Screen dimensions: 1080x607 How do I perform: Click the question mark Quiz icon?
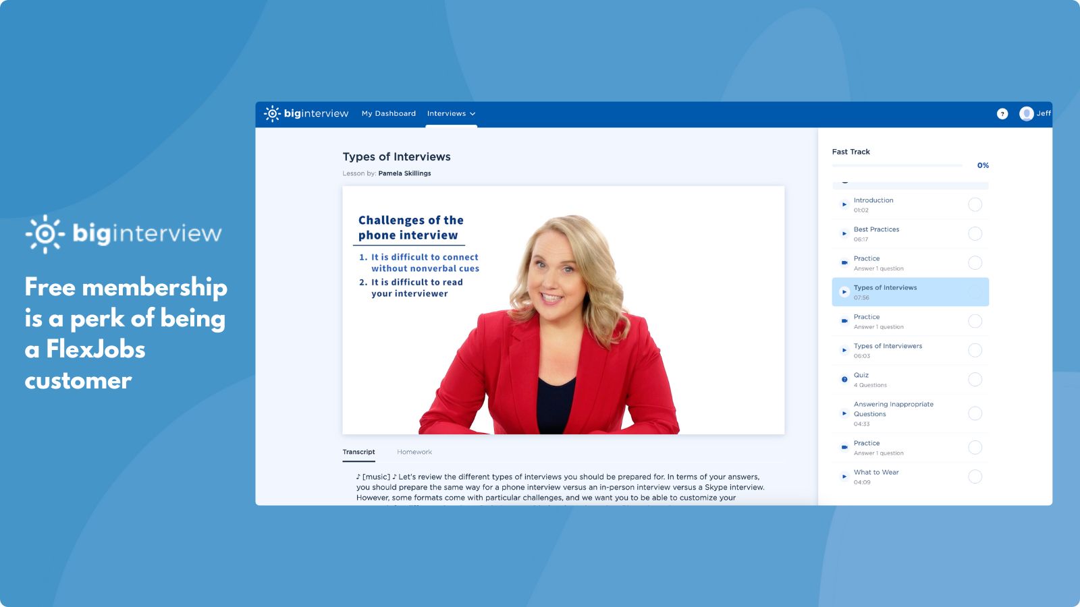coord(844,379)
